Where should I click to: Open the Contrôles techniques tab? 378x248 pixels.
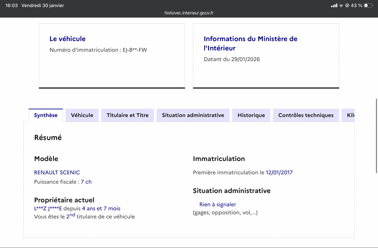tap(306, 115)
